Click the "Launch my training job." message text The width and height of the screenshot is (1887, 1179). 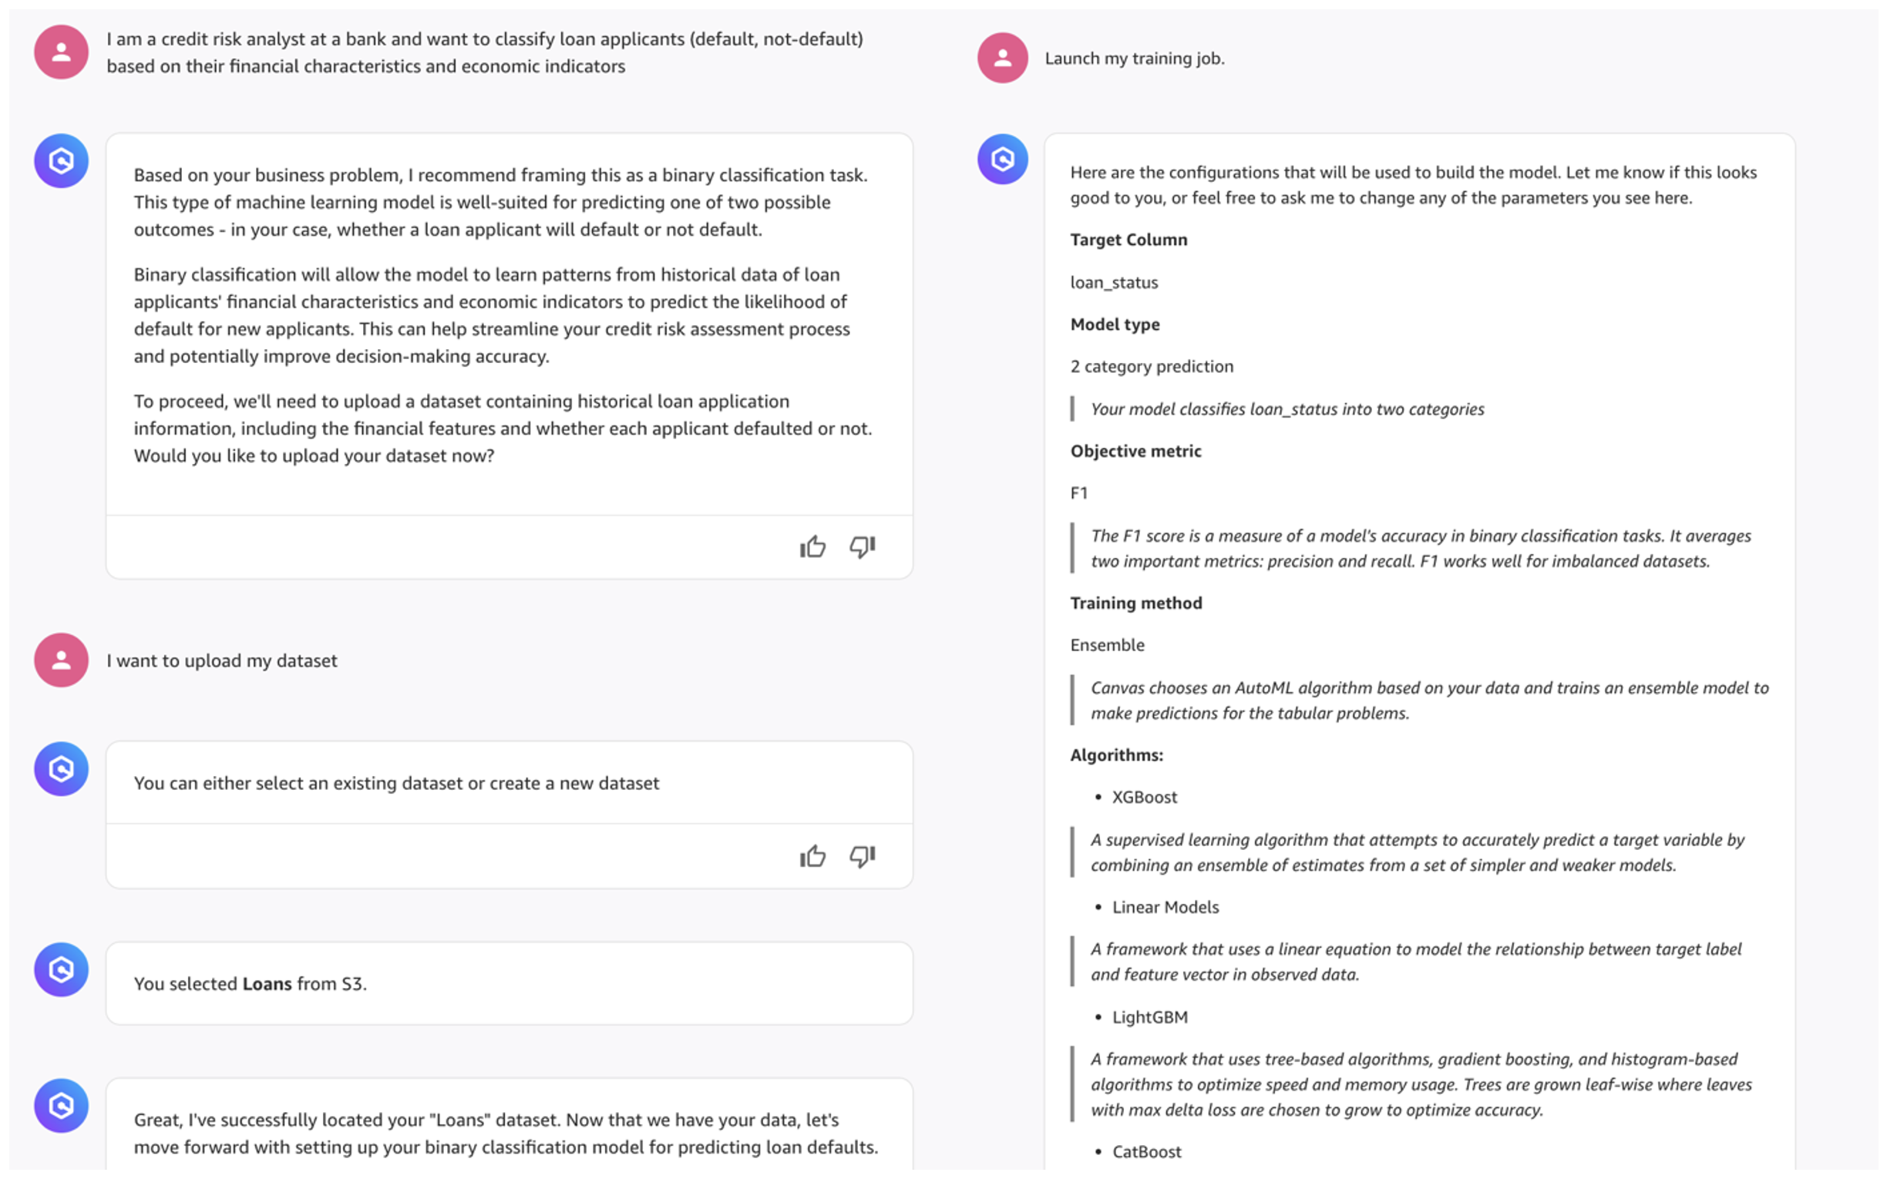pyautogui.click(x=1134, y=59)
